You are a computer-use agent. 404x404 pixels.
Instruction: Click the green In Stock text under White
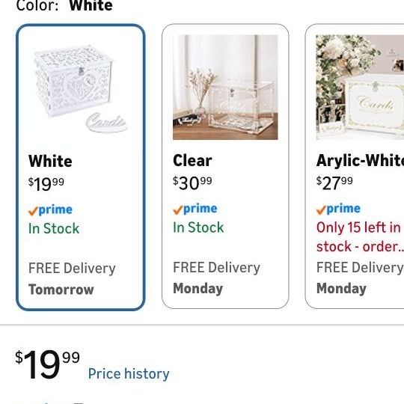(54, 228)
